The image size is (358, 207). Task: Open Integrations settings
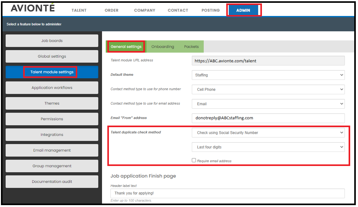click(52, 135)
